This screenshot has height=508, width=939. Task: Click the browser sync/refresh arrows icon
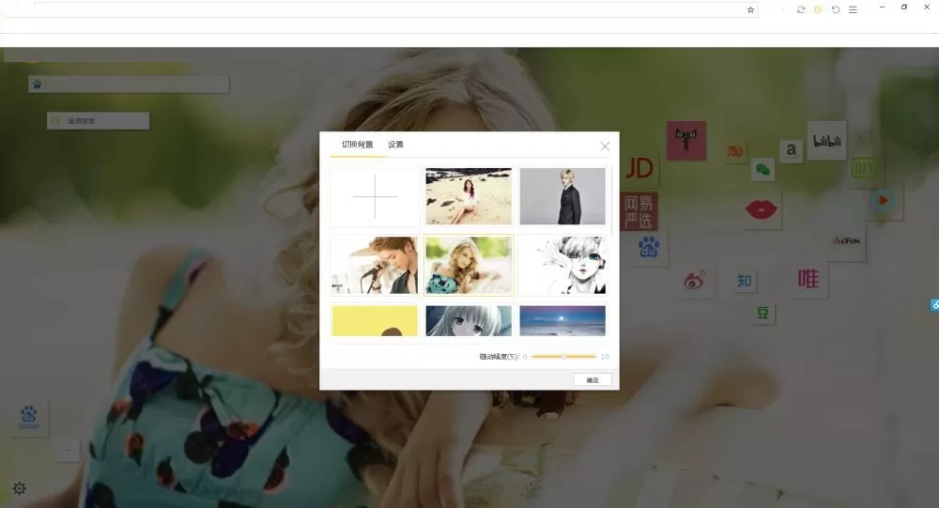[801, 9]
